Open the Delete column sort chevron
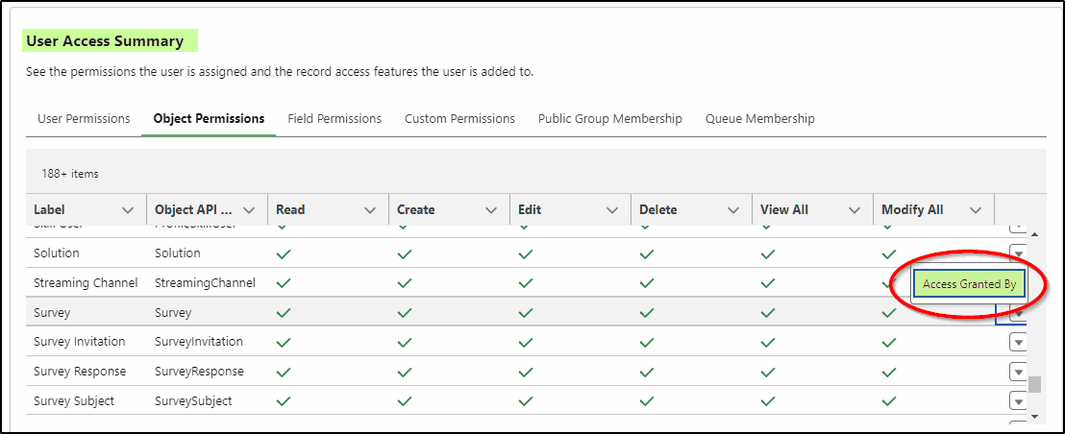The height and width of the screenshot is (434, 1065). (733, 210)
